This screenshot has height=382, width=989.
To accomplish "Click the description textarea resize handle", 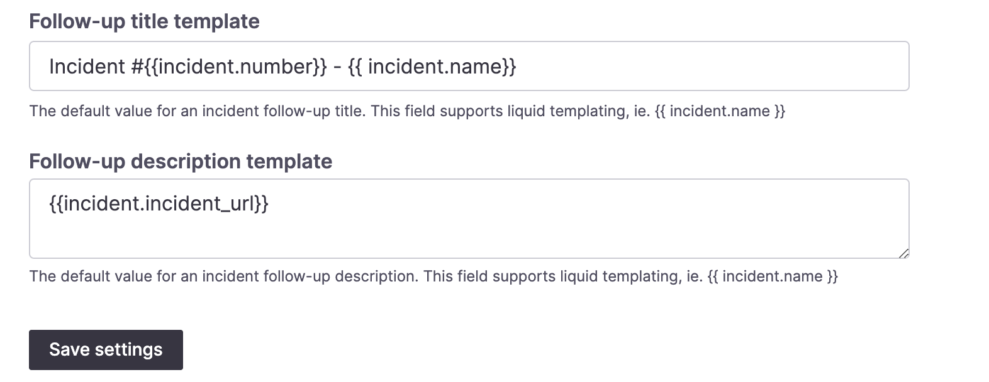I will 903,253.
